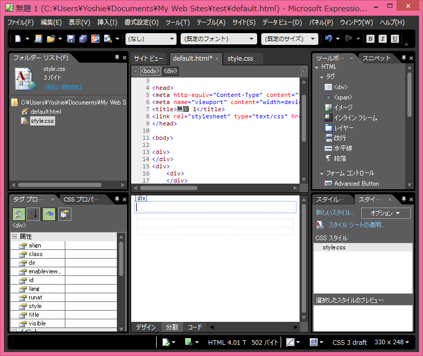
Task: Click the alphabetical sort icon in Tag Properties
Action: (x=33, y=214)
